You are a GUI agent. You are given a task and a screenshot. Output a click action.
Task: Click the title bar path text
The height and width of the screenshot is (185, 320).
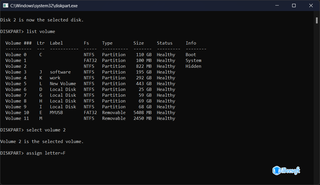click(44, 6)
